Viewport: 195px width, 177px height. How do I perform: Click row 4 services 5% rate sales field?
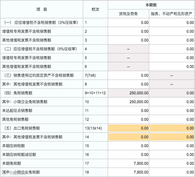(x=172, y=49)
